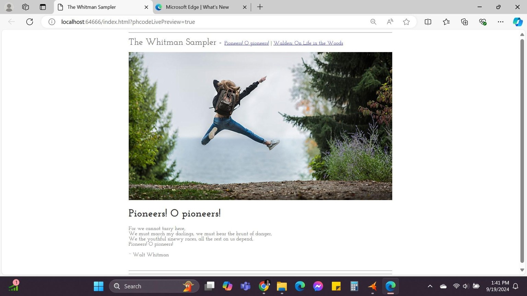Click the jumping hiker photo
Image resolution: width=527 pixels, height=296 pixels.
pos(260,126)
